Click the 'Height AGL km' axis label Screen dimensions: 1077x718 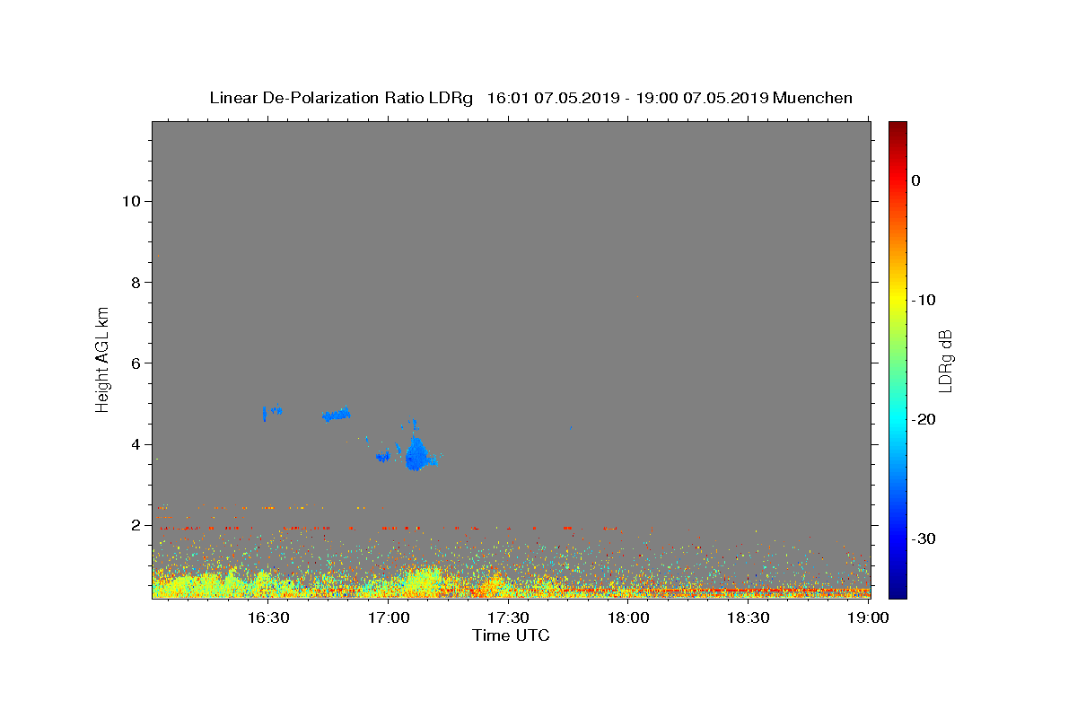(x=103, y=359)
